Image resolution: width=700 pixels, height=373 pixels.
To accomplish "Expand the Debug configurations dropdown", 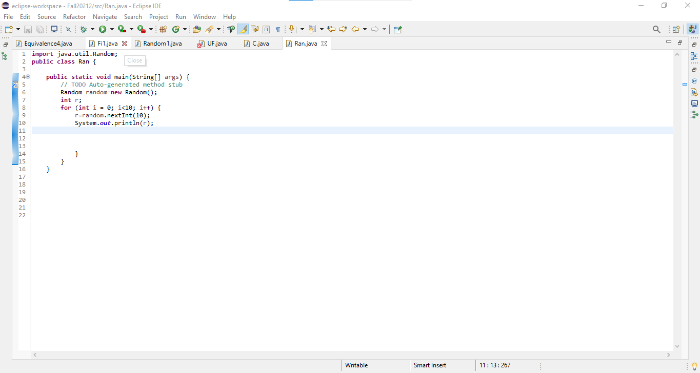I will point(92,29).
